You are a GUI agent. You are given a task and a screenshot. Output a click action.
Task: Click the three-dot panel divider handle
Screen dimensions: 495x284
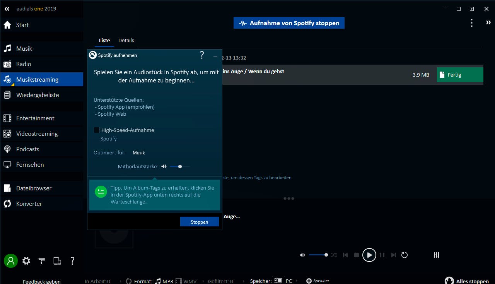289,198
